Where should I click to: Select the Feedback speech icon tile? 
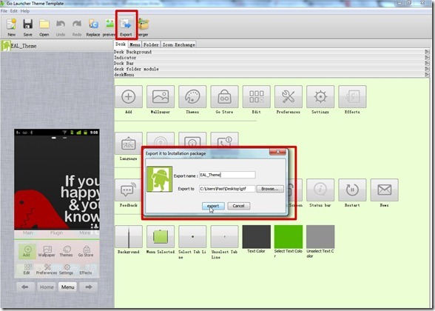(129, 190)
